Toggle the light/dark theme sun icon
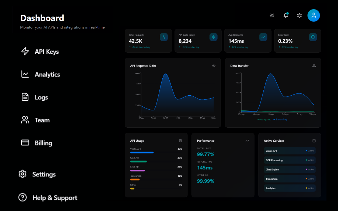338x211 pixels. (x=272, y=15)
